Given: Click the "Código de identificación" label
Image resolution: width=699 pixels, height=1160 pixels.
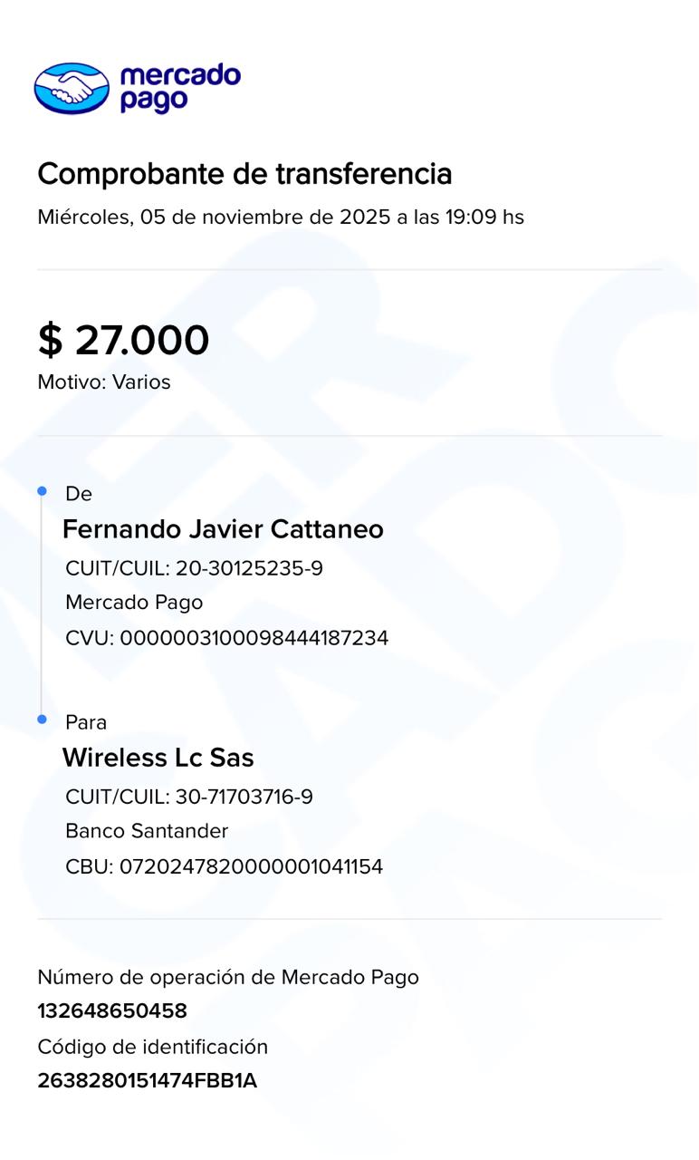Looking at the screenshot, I should pos(153,1047).
